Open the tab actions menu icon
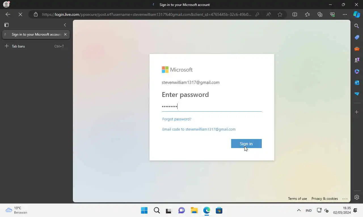Image resolution: width=363 pixels, height=217 pixels. pos(7,25)
